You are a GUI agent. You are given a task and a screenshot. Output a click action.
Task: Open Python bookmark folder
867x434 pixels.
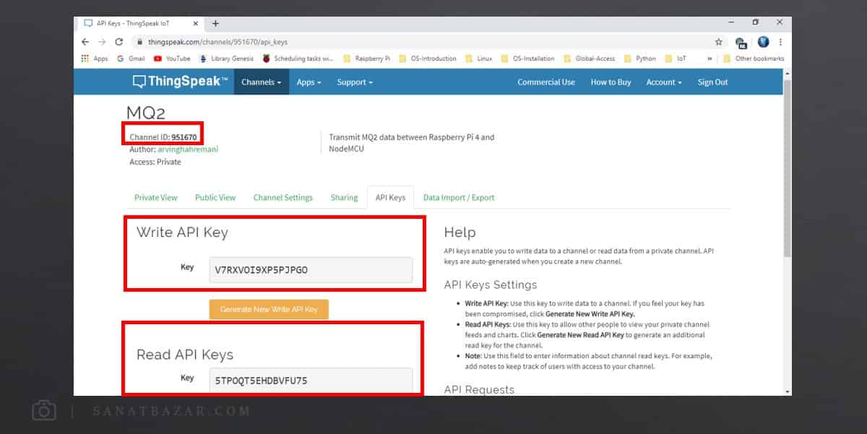click(639, 58)
